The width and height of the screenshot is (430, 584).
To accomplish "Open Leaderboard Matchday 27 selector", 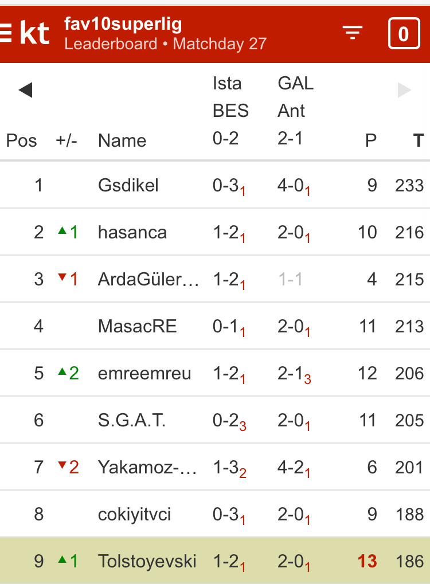I will point(165,44).
